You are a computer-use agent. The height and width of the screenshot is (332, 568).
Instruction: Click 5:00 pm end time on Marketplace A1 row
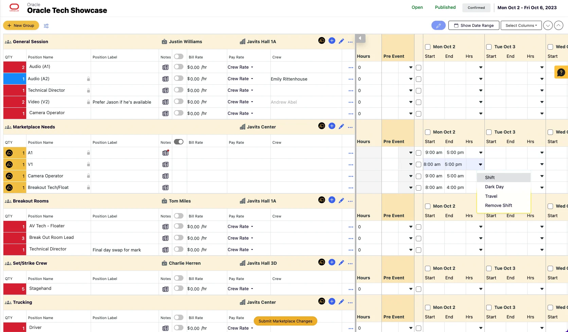pyautogui.click(x=455, y=153)
